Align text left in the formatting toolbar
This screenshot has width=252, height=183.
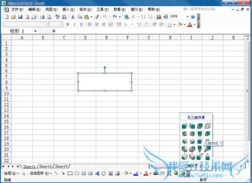[x=90, y=24]
